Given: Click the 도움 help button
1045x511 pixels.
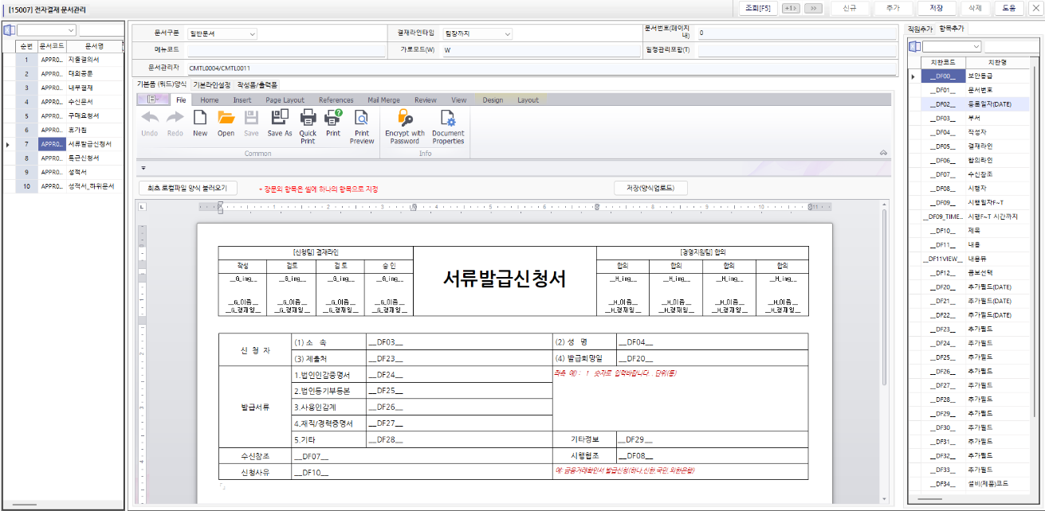Looking at the screenshot, I should (1009, 8).
